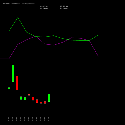Click the tall red candle above 16 Feb
125x125 pixels.
pyautogui.click(x=17, y=83)
